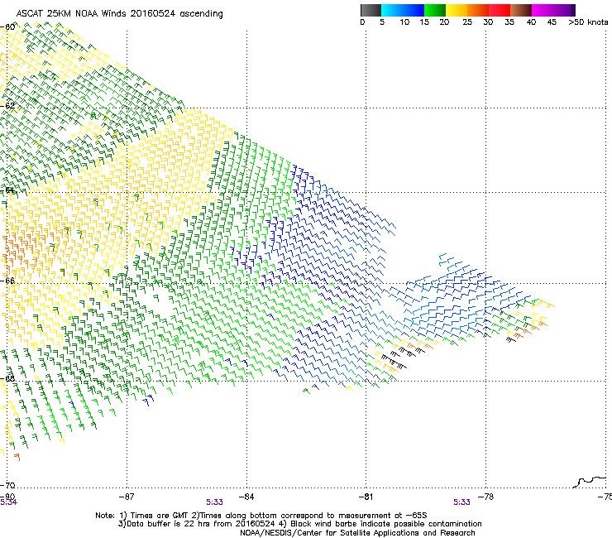Click the note 'Times are GMT'
612x538 pixels.
pyautogui.click(x=160, y=516)
